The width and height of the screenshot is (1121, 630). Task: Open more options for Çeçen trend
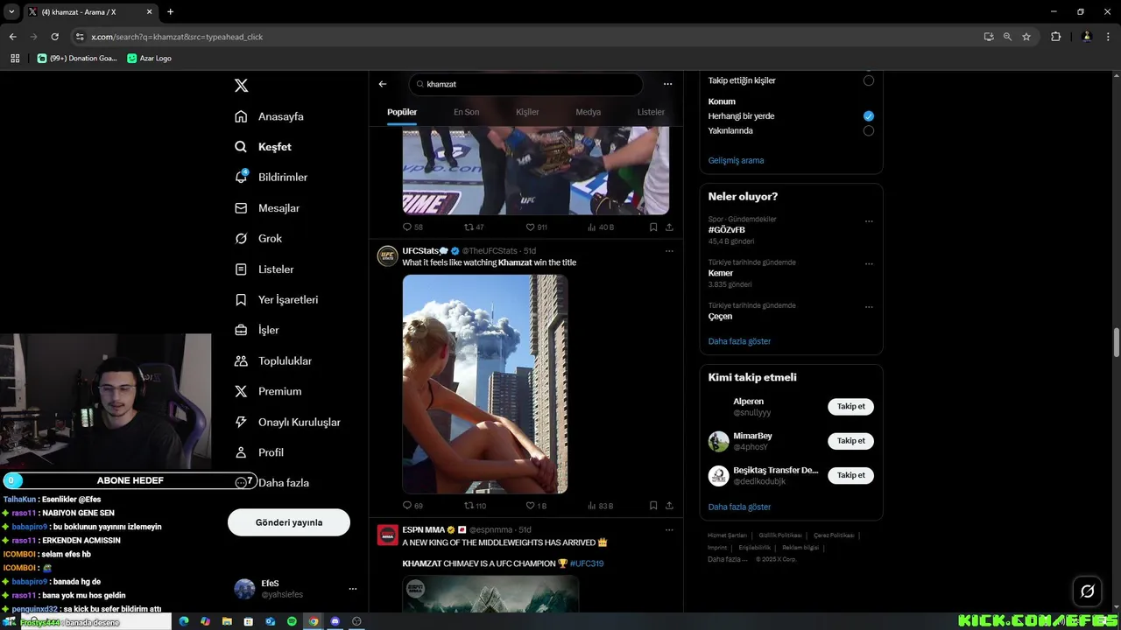click(869, 307)
